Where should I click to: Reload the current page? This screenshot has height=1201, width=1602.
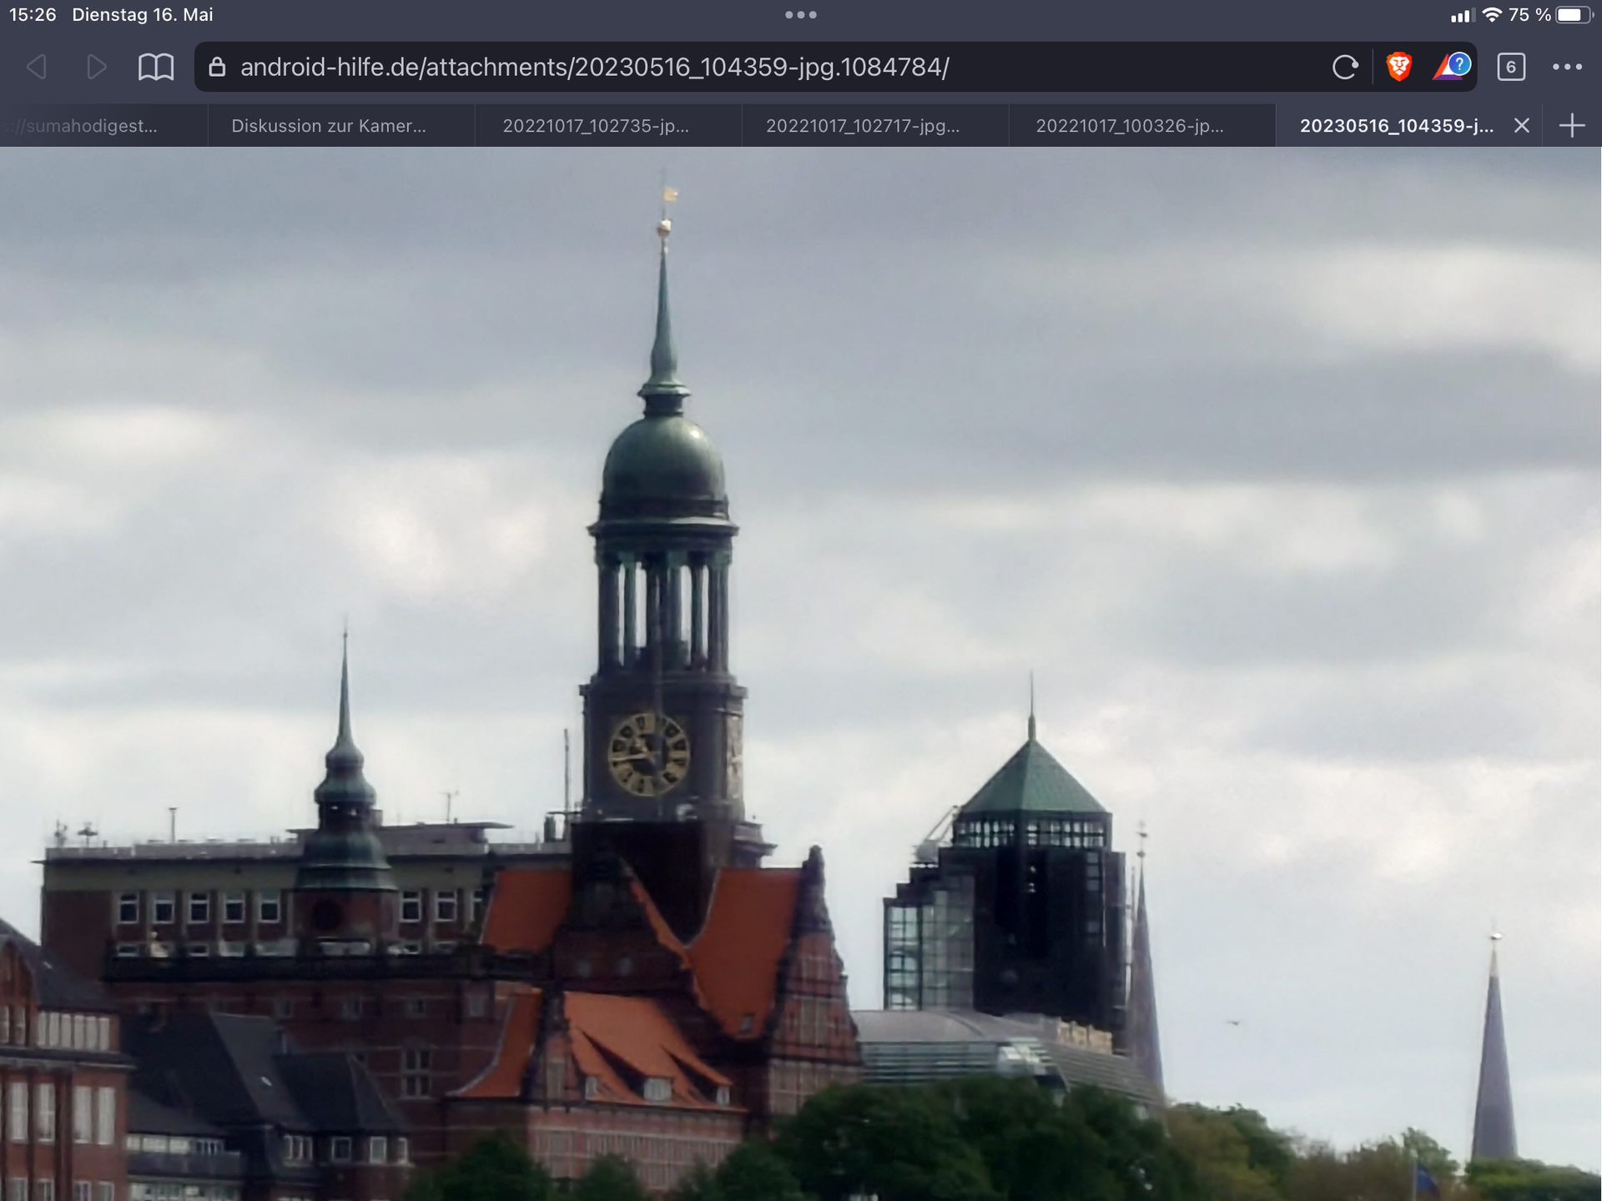1344,67
